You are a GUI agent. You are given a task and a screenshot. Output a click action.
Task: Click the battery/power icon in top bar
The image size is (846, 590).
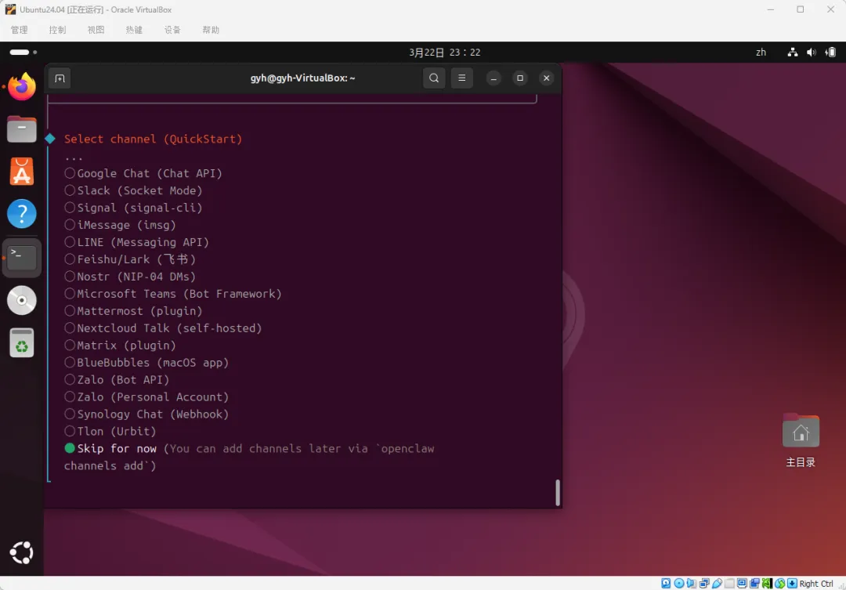point(831,52)
